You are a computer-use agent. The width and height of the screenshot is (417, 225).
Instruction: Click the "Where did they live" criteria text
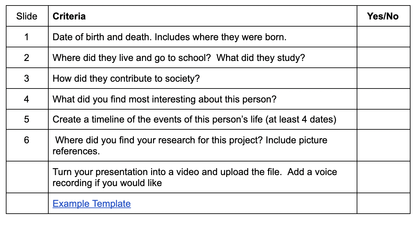coord(179,58)
